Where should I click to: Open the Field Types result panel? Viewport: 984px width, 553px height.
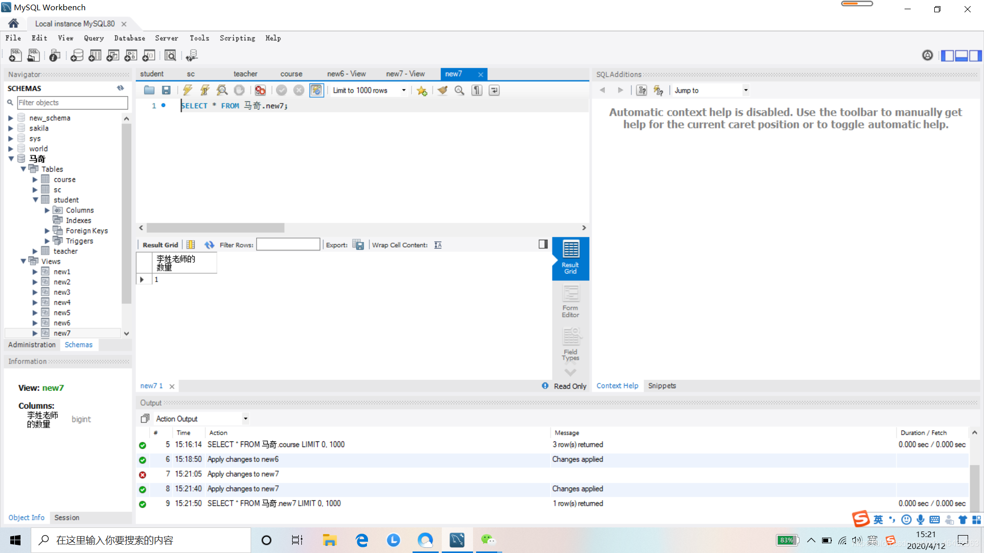pyautogui.click(x=570, y=344)
